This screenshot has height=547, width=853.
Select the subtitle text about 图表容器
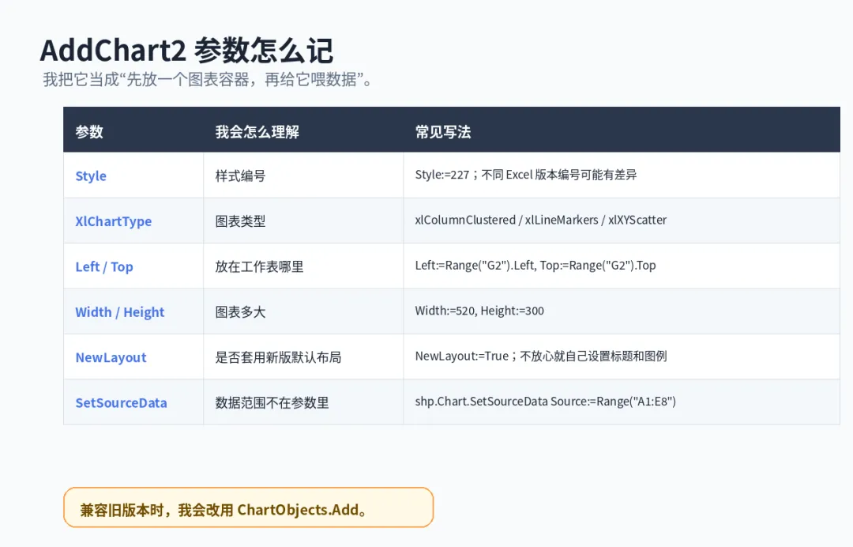click(207, 80)
